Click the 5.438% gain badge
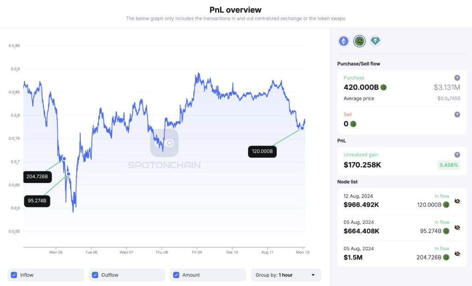Image resolution: width=472 pixels, height=286 pixels. coord(448,165)
